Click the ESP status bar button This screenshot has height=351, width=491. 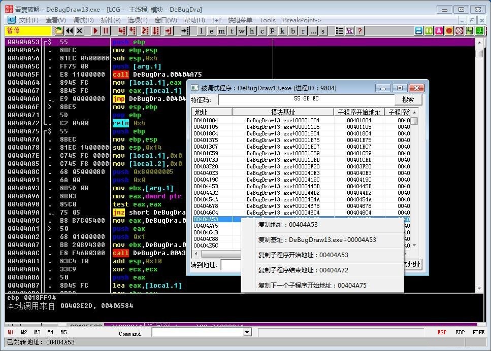(442, 332)
